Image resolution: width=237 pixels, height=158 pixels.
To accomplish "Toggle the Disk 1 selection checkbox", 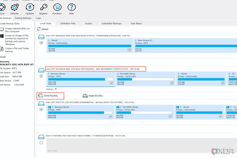I will 41,43.
